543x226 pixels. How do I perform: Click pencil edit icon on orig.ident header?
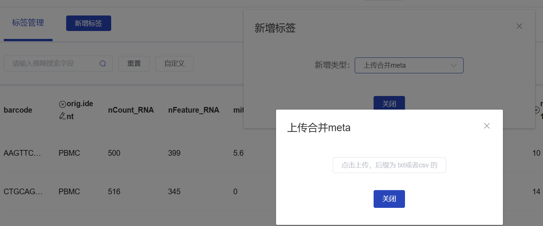62,116
